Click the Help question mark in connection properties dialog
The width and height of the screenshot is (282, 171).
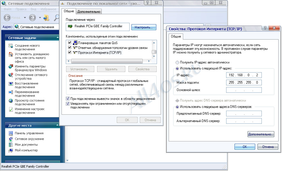(x=148, y=3)
